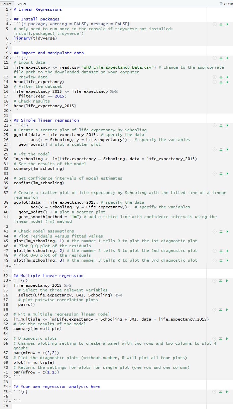
Task: Run all chunks above line 10 chunk
Action: point(221,58)
